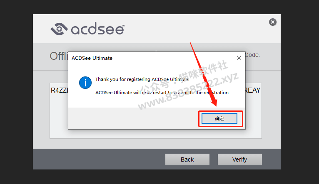This screenshot has width=319, height=184.
Task: Click gray button strip beside 确定
Action: 133,118
